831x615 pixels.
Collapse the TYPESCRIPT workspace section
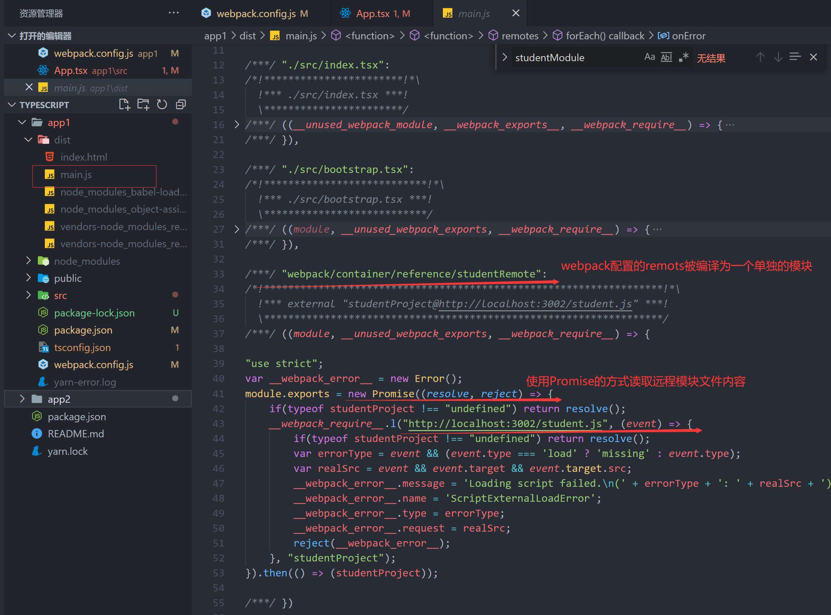point(12,105)
